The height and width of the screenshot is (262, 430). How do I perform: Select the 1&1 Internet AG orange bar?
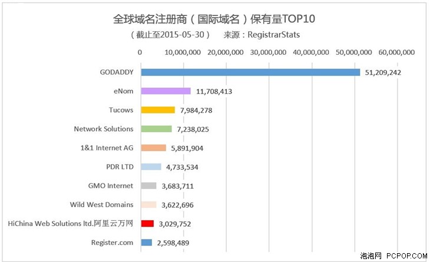pyautogui.click(x=154, y=148)
